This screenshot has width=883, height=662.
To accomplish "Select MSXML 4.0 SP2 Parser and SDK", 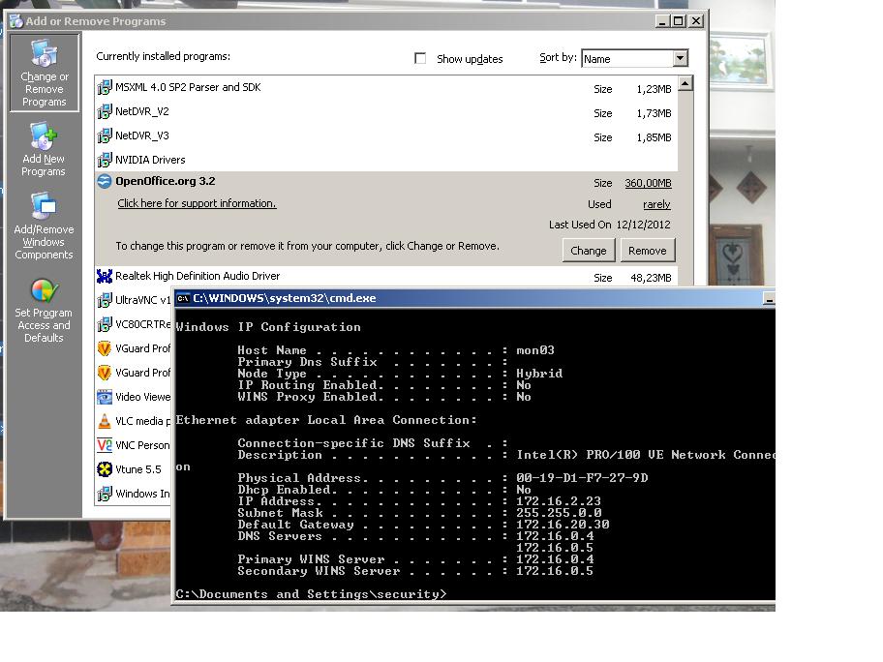I will pos(188,87).
